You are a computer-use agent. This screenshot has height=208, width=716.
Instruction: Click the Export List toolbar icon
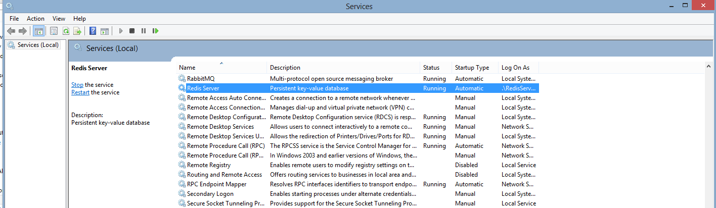coord(77,31)
